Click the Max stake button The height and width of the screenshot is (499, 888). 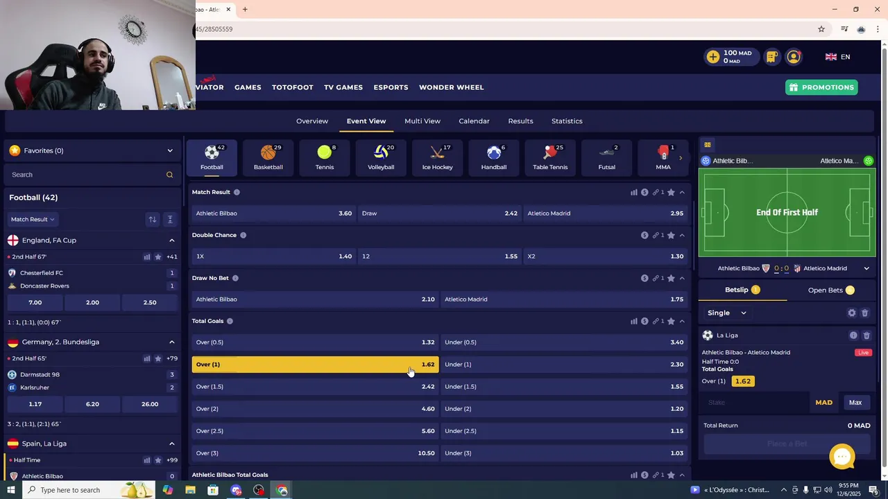click(855, 403)
